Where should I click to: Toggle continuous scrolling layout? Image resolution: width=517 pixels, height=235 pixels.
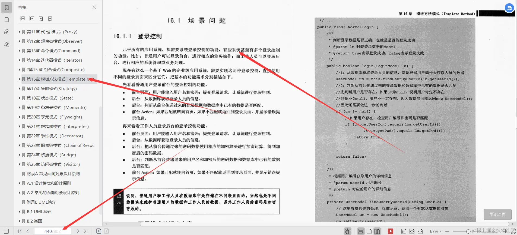[x=361, y=231]
